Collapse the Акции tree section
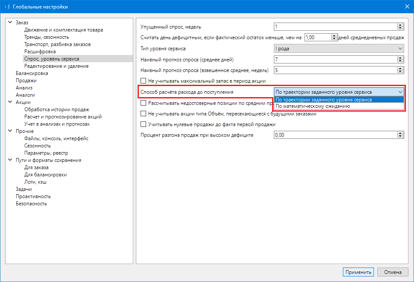 point(10,102)
